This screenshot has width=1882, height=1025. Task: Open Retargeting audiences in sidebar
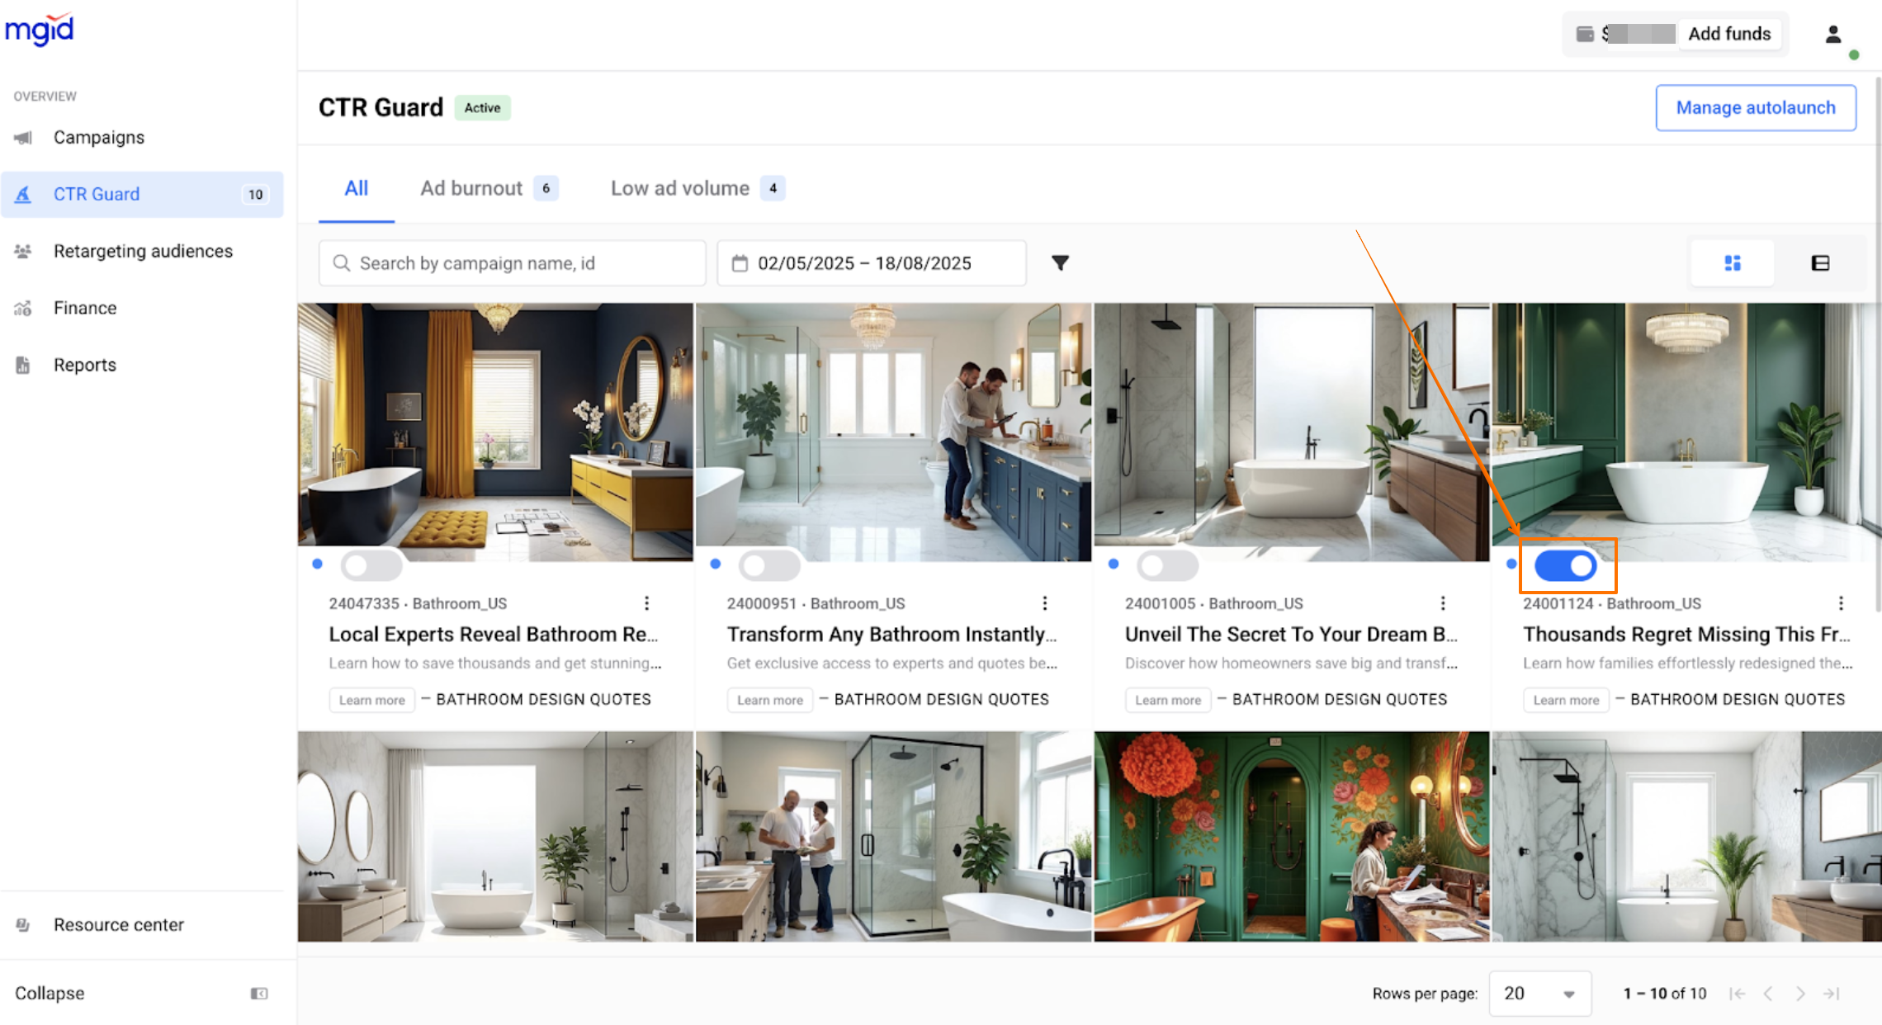(x=143, y=251)
